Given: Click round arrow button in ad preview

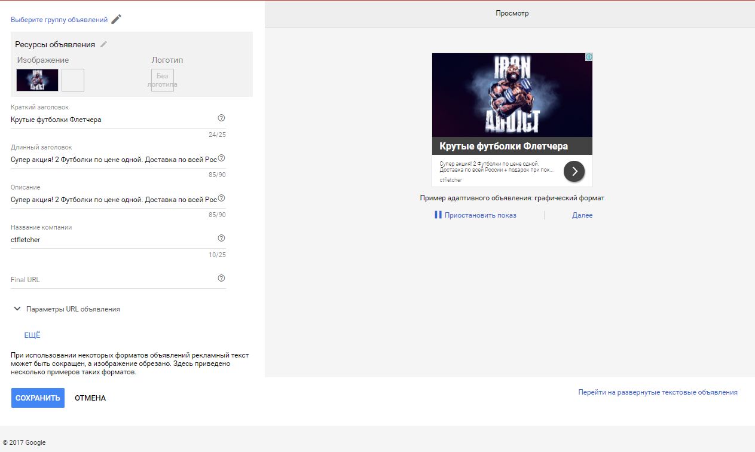Looking at the screenshot, I should 574,171.
